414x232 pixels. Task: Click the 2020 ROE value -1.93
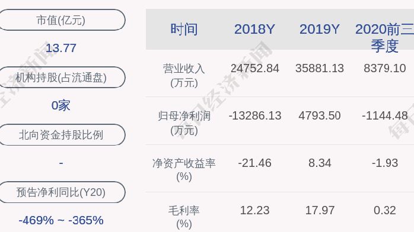tap(385, 163)
